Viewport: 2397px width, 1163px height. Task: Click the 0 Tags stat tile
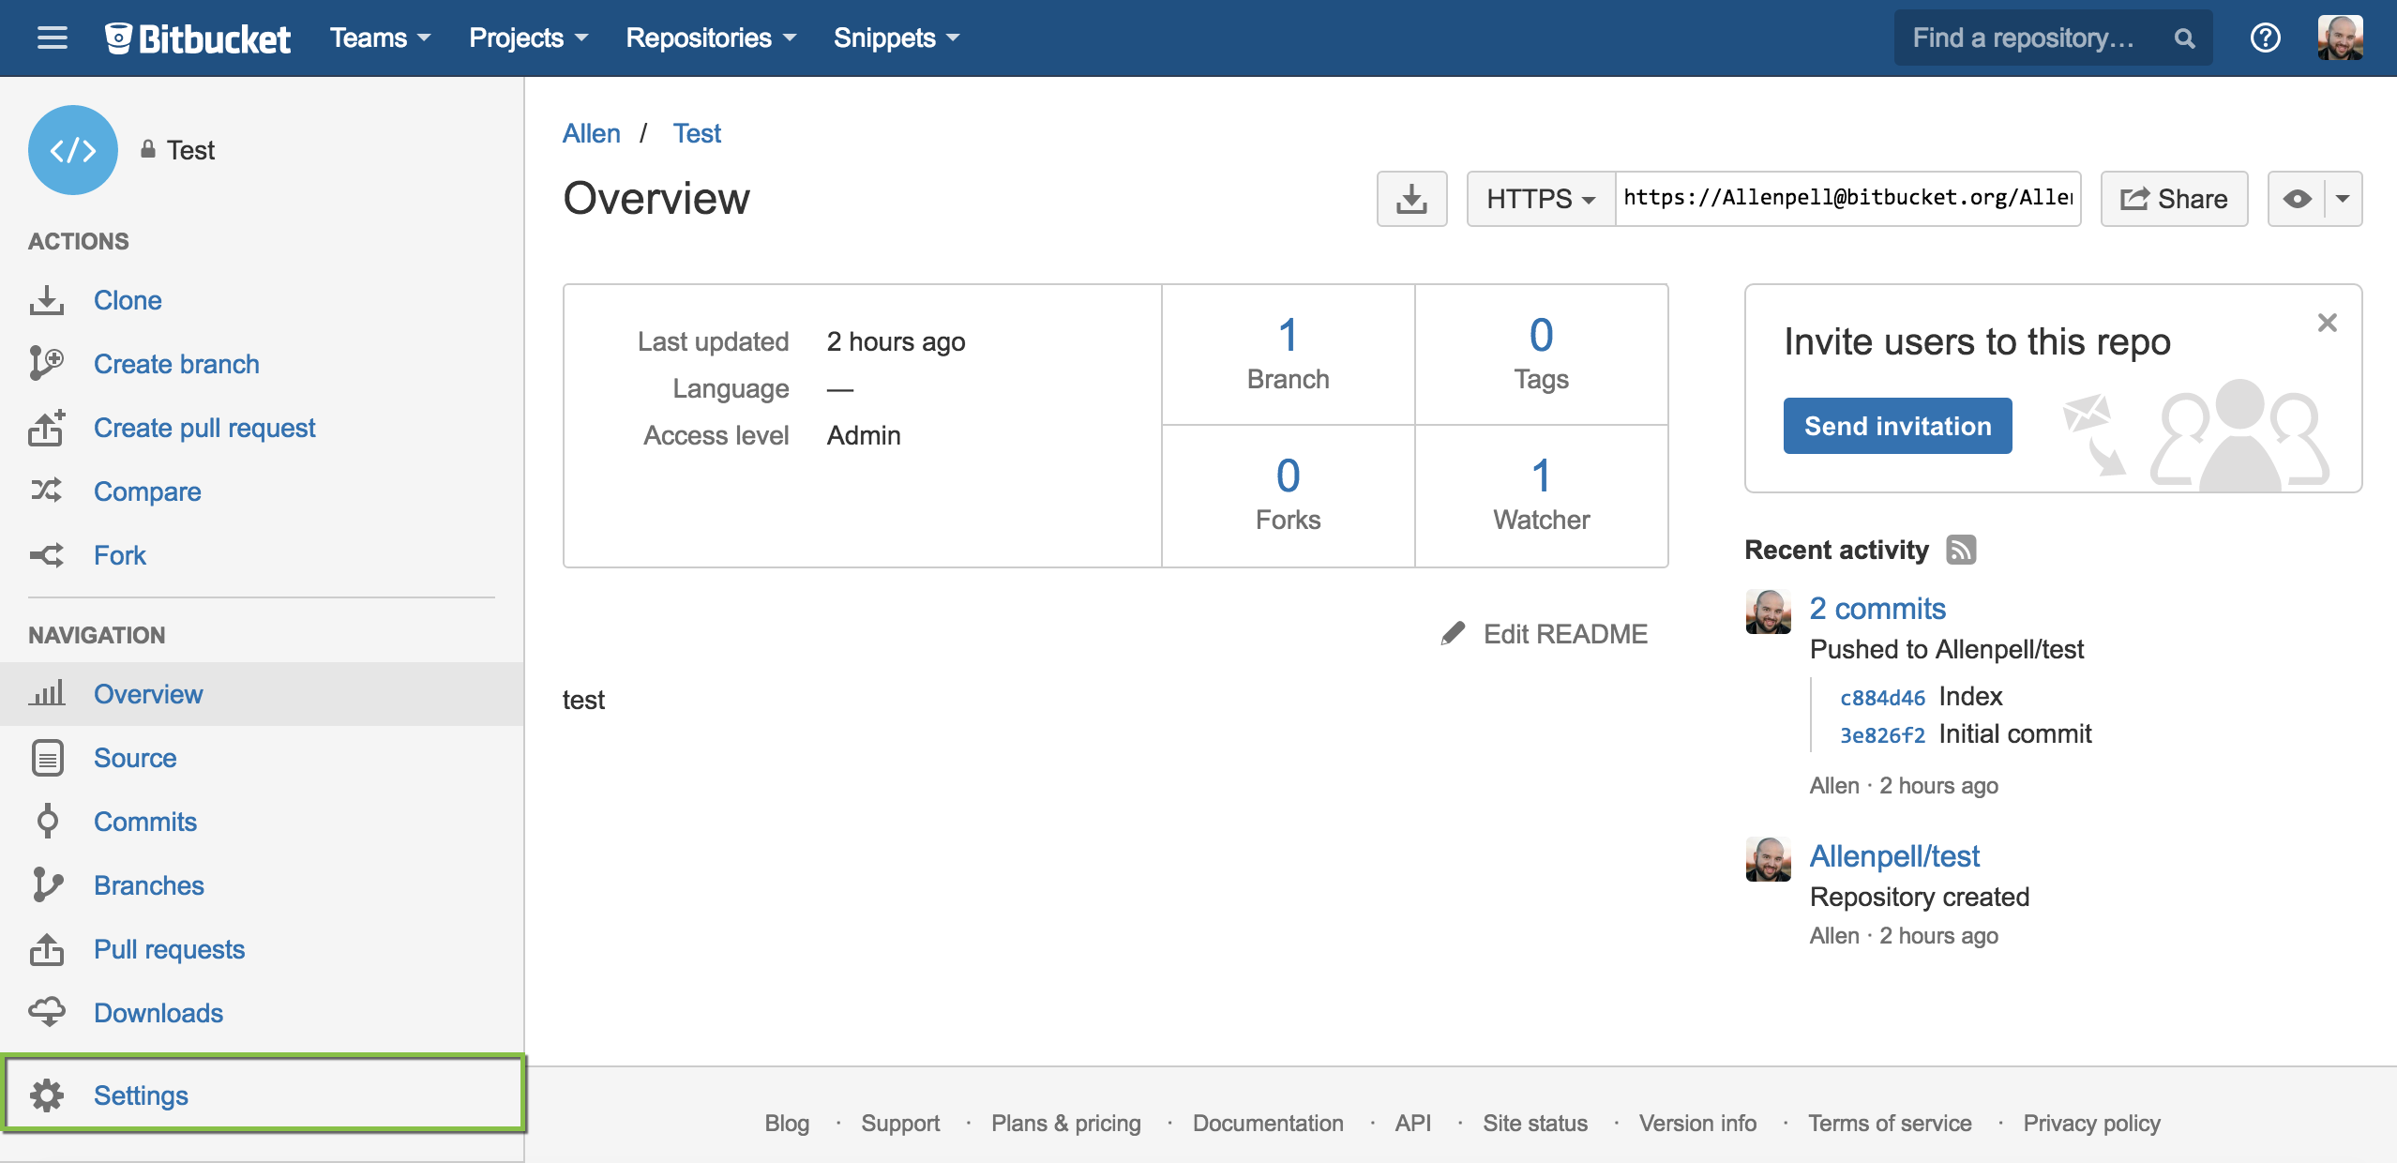[1541, 355]
